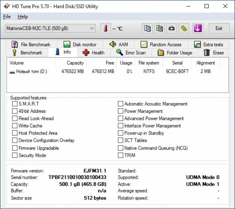
Task: Minimize the HD Tune Pro window
Action: (x=188, y=6)
